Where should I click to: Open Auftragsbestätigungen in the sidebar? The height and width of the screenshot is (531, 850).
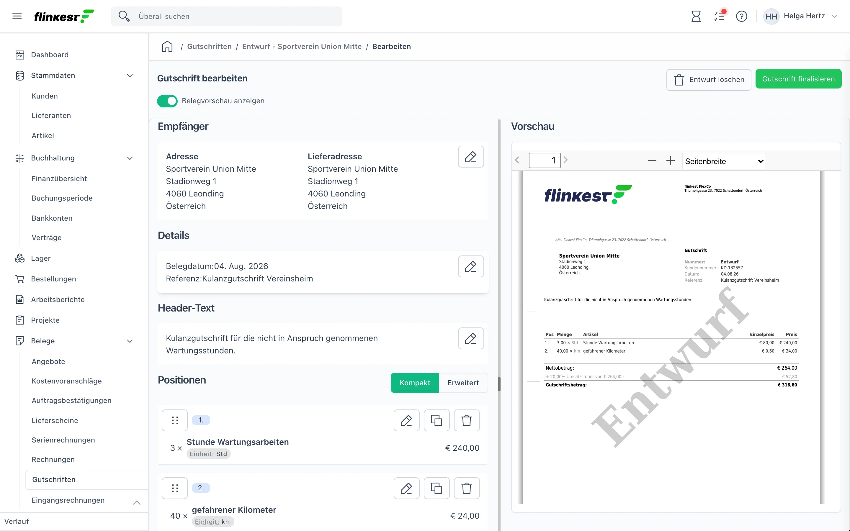(x=72, y=401)
